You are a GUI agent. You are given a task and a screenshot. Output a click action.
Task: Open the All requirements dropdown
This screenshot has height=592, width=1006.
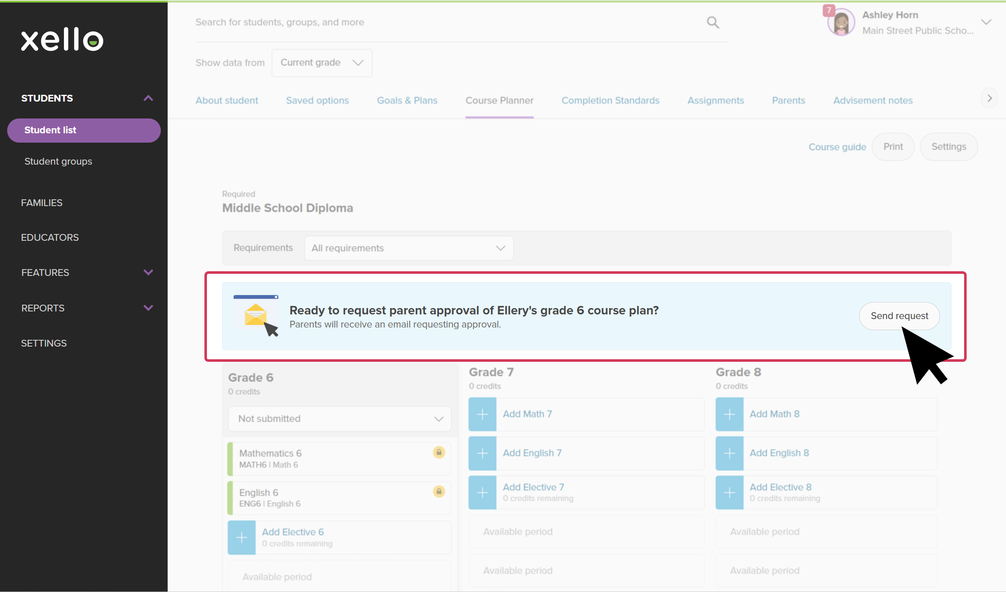pyautogui.click(x=408, y=248)
